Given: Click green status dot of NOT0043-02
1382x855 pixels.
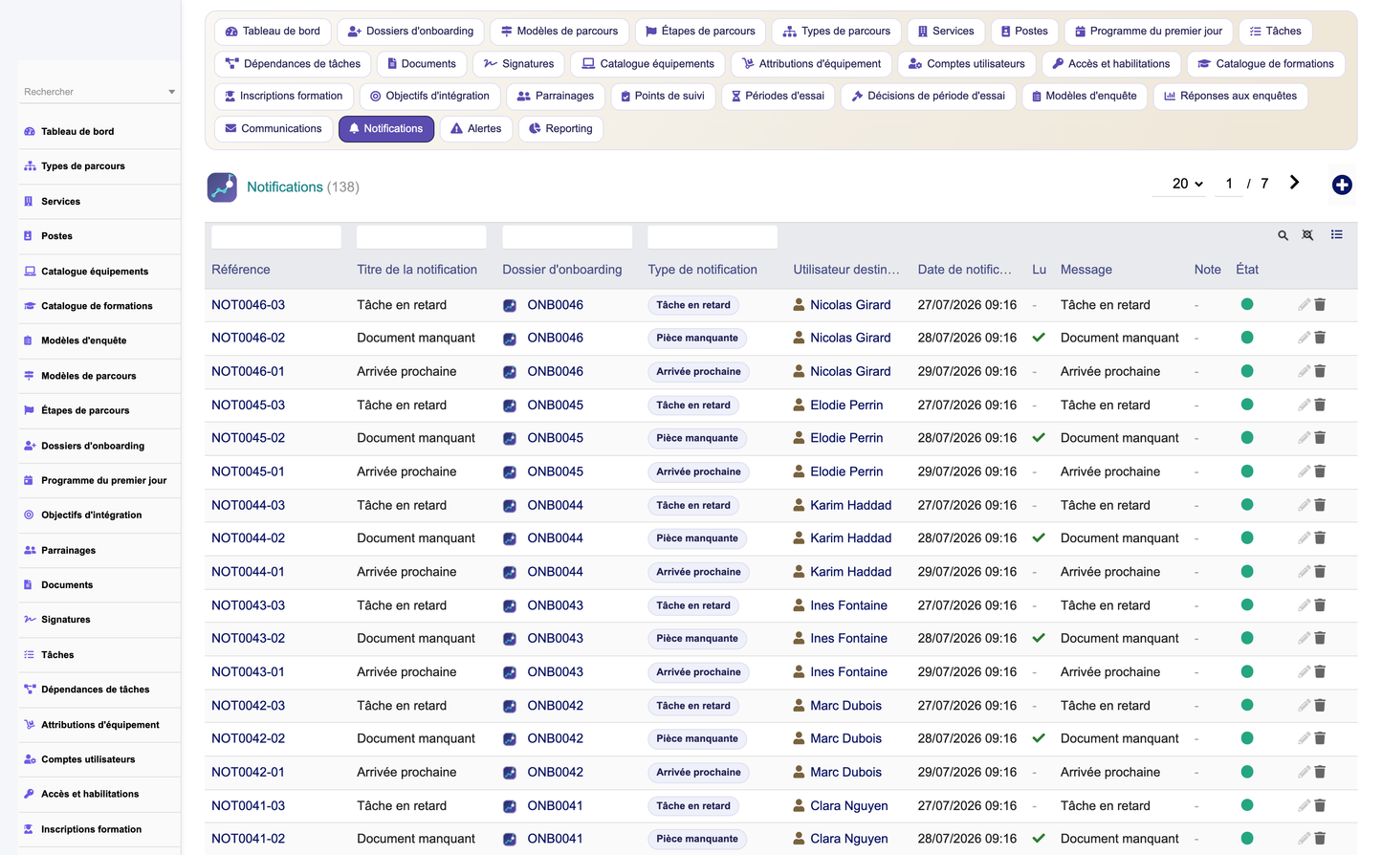Looking at the screenshot, I should (x=1247, y=638).
